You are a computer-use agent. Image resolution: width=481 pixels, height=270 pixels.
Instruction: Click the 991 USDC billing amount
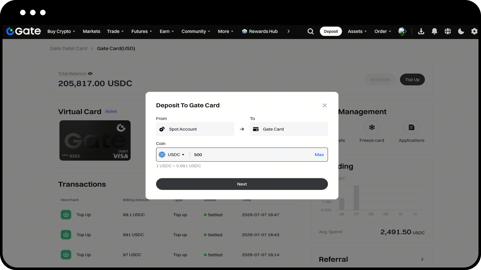click(x=133, y=235)
